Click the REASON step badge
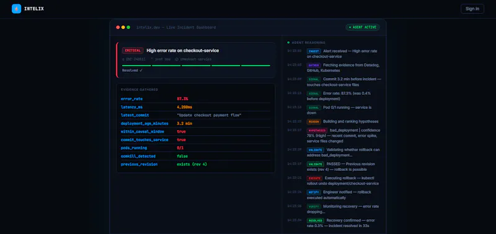Image resolution: width=496 pixels, height=234 pixels. (314, 121)
